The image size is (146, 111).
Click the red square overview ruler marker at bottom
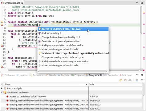pyautogui.click(x=144, y=70)
